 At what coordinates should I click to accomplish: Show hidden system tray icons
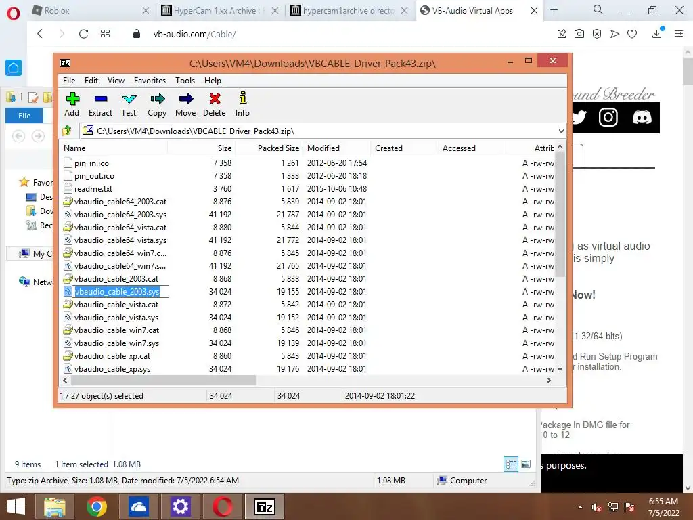pos(580,507)
